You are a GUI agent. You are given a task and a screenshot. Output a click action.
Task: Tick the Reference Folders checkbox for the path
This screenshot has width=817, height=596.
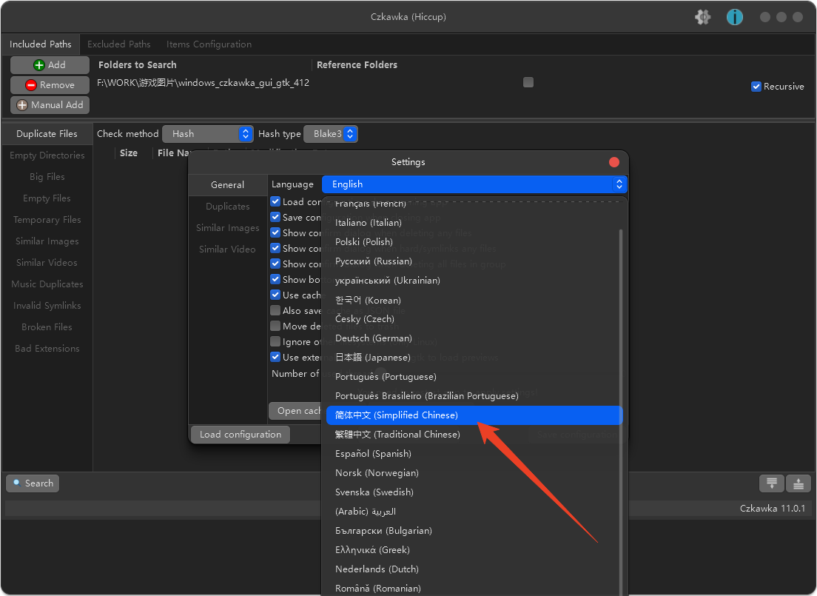coord(528,82)
